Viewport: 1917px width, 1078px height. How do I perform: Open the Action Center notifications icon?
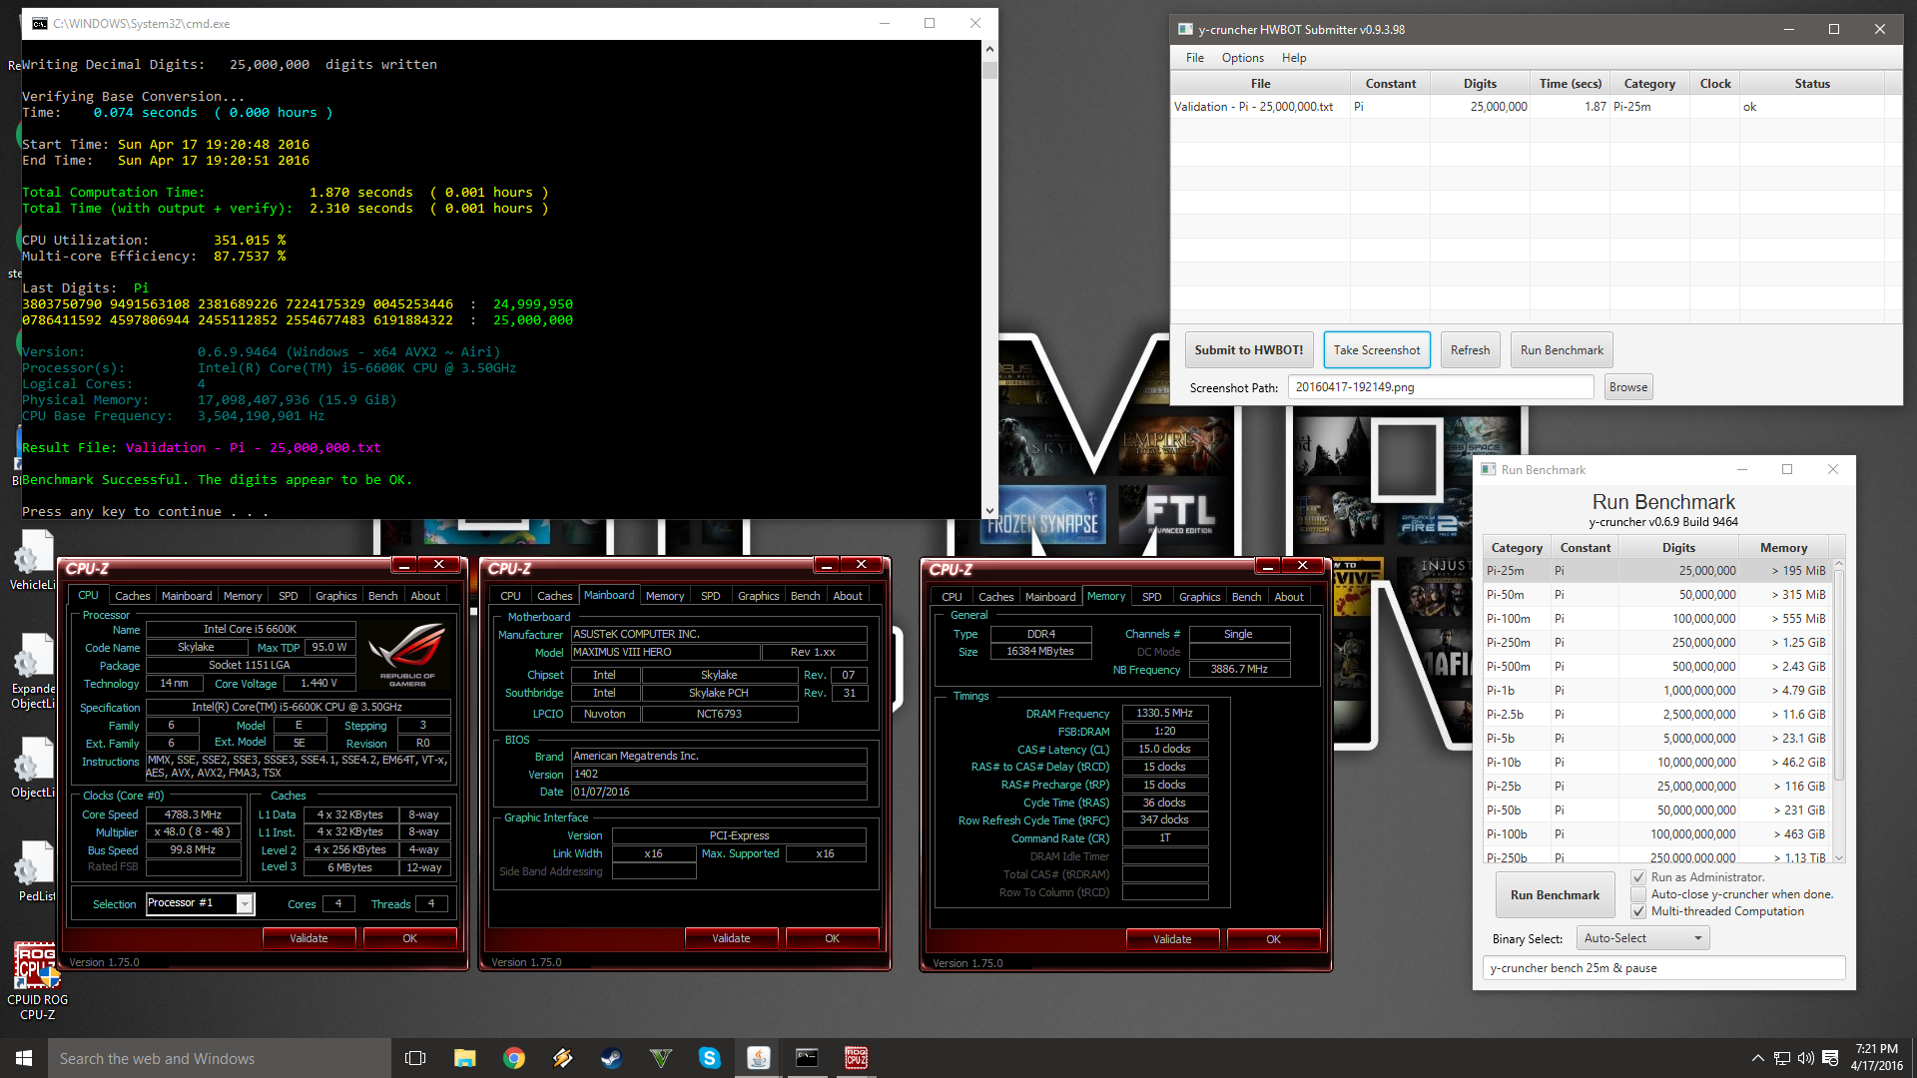1830,1058
